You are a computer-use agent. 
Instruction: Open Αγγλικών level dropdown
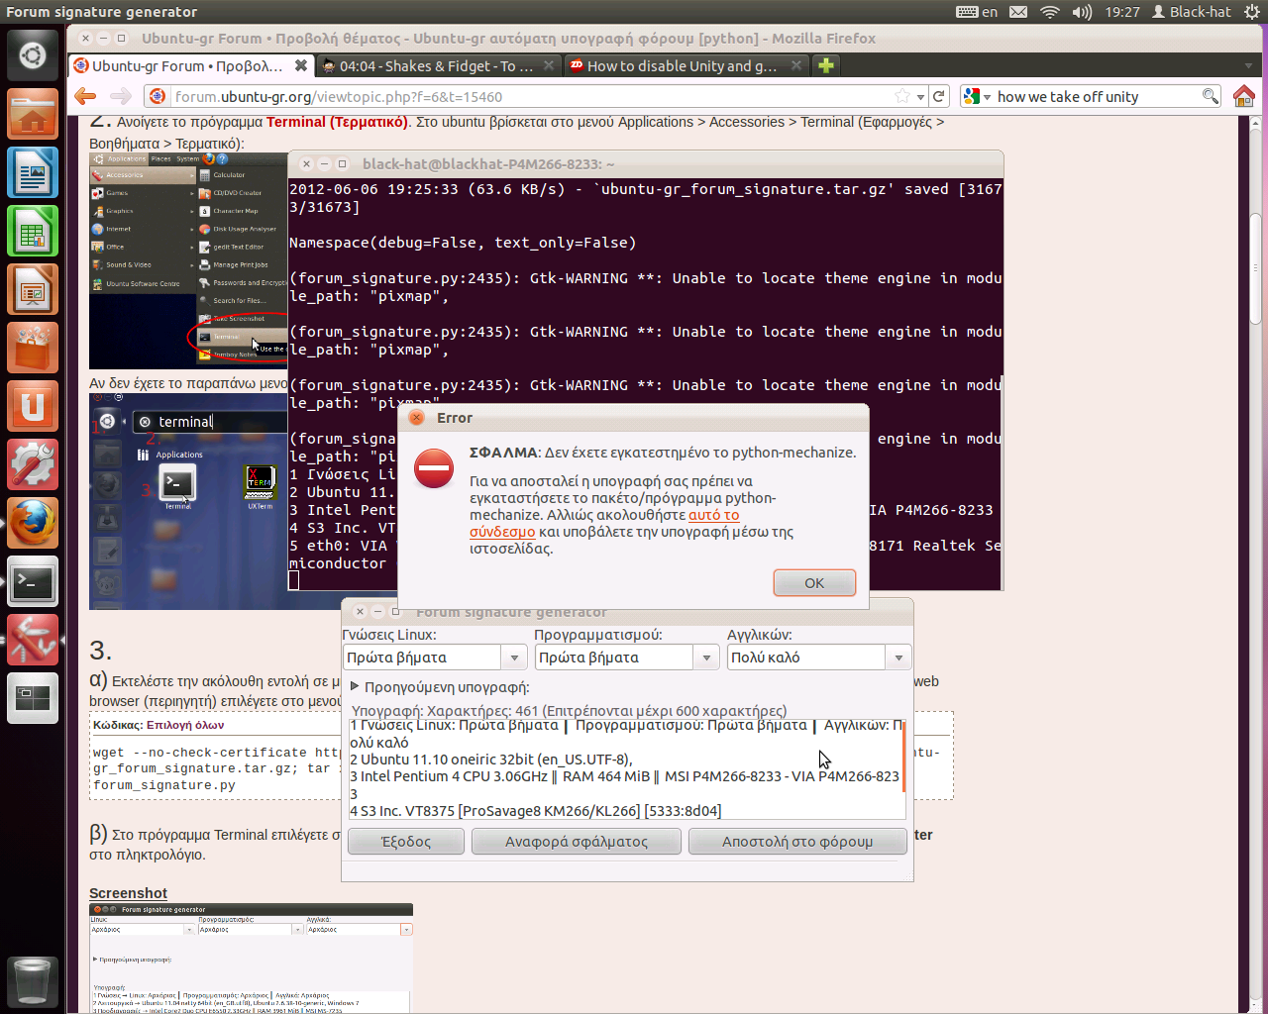(898, 658)
